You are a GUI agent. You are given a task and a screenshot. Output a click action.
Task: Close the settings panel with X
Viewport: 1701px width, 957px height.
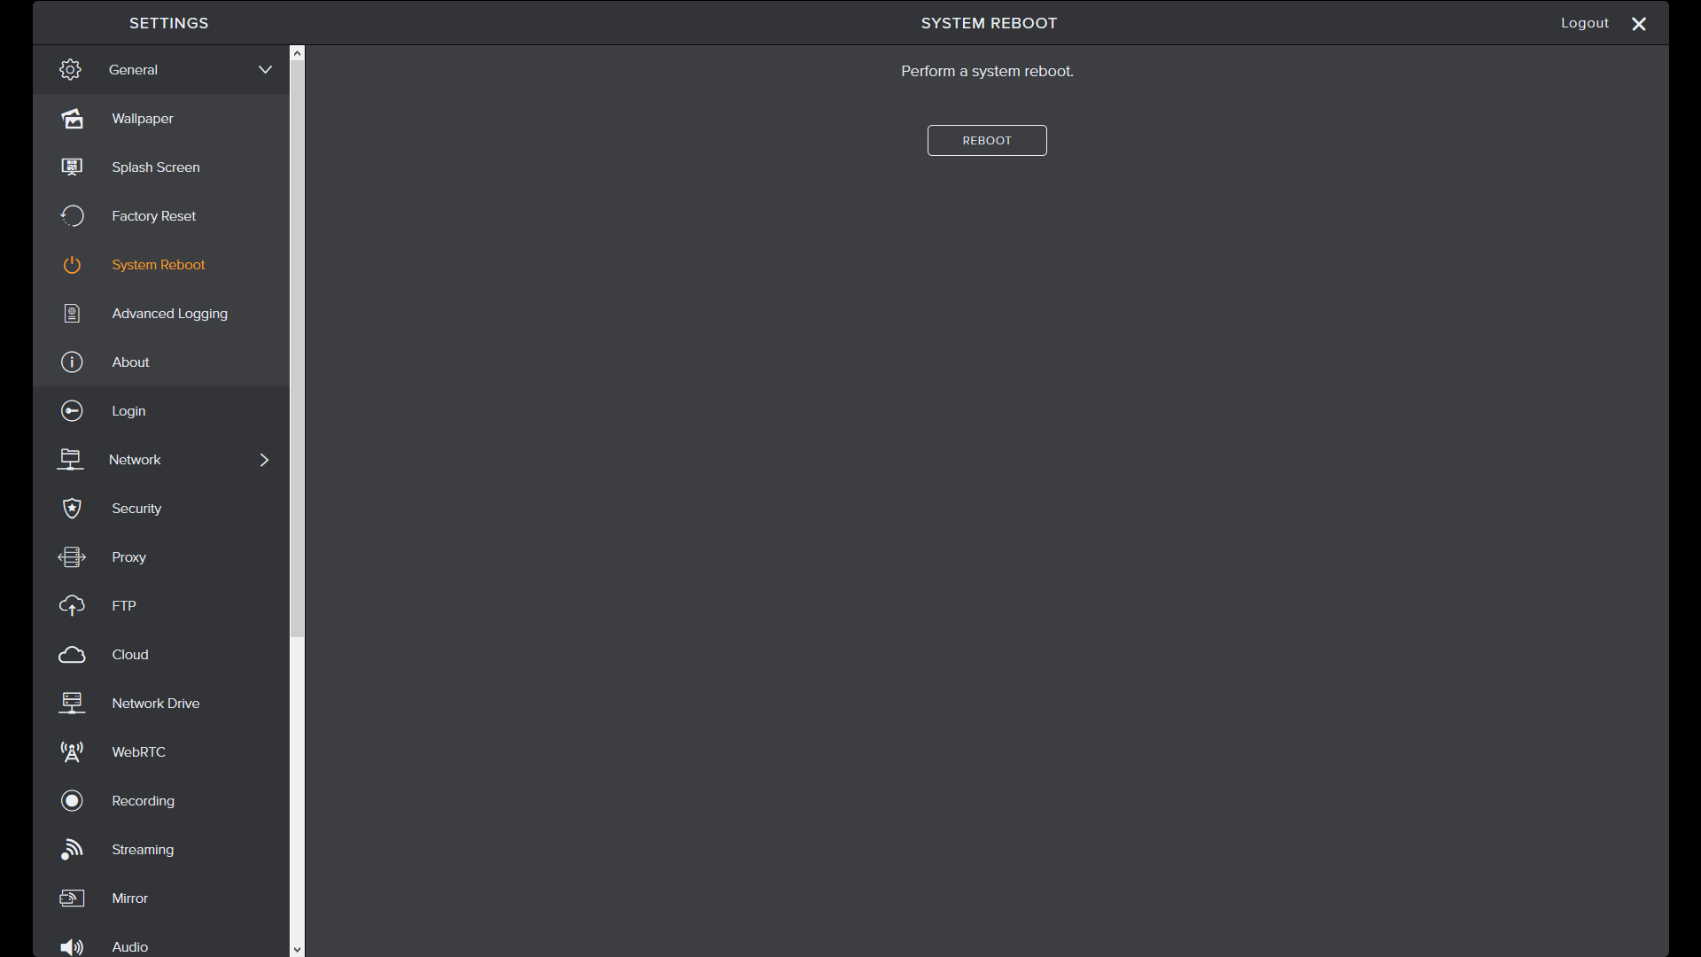tap(1639, 24)
